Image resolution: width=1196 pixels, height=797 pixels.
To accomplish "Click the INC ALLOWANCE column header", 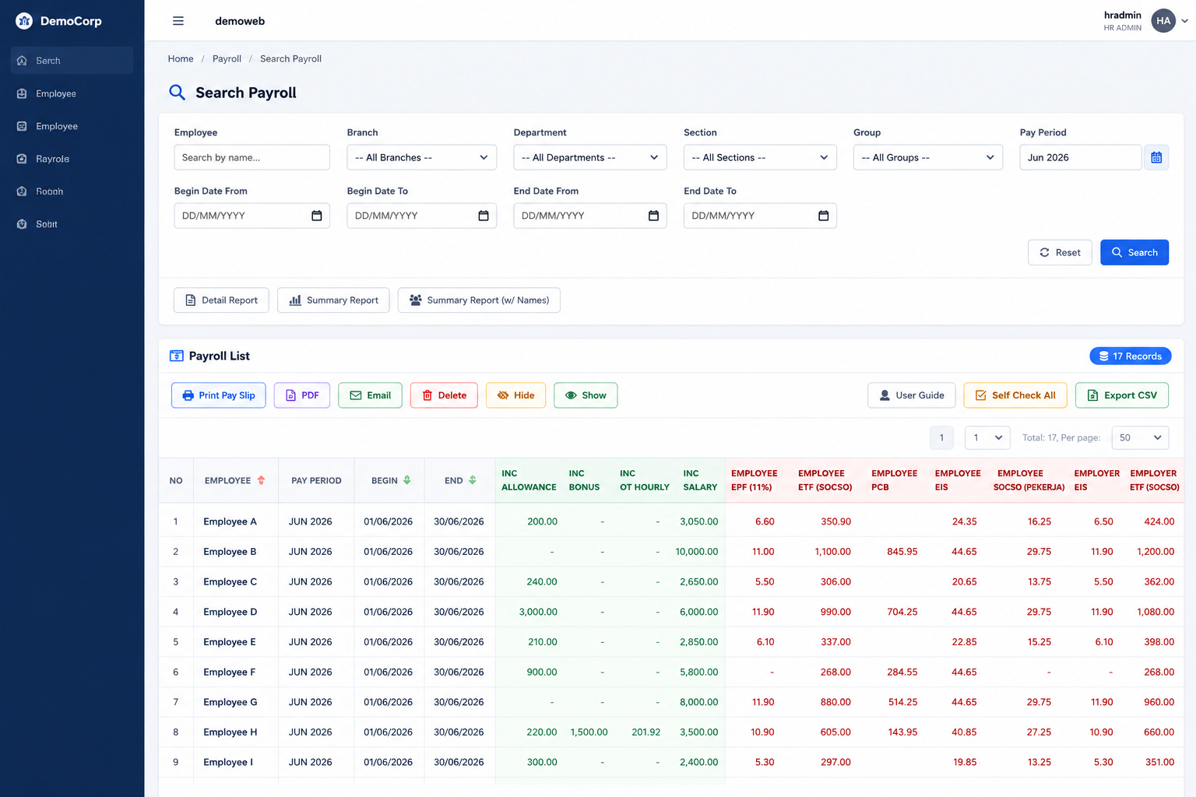I will click(x=529, y=480).
